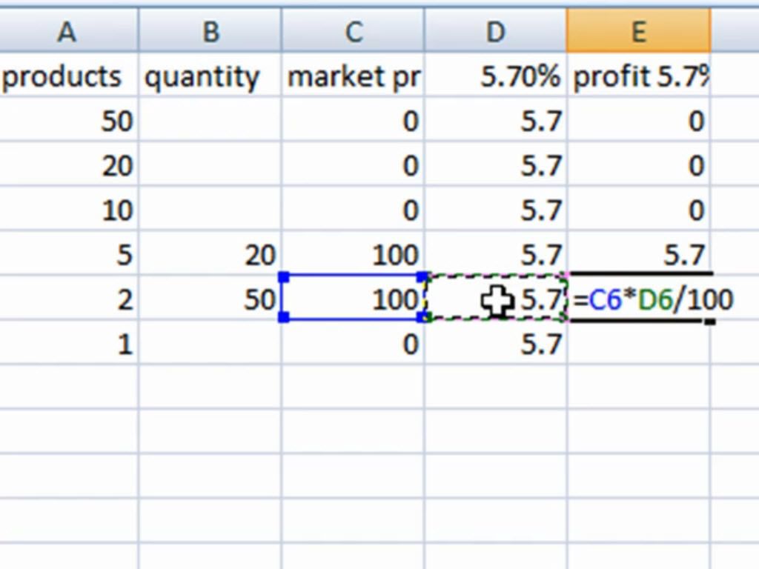Click the cell labeled products
The height and width of the screenshot is (569, 759).
67,75
